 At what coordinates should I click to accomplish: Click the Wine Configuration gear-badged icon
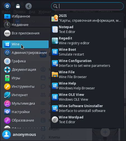point(55,63)
